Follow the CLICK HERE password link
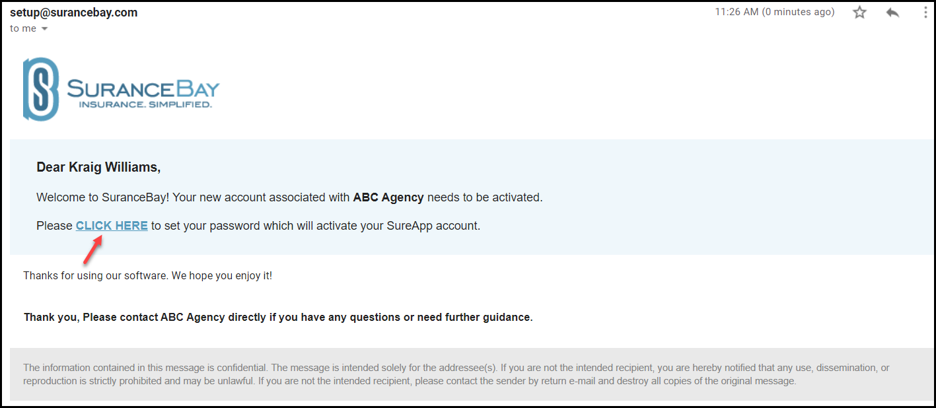This screenshot has height=408, width=936. coord(112,226)
